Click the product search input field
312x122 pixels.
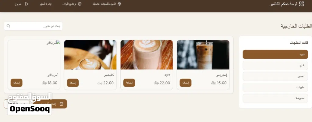[x=33, y=26]
